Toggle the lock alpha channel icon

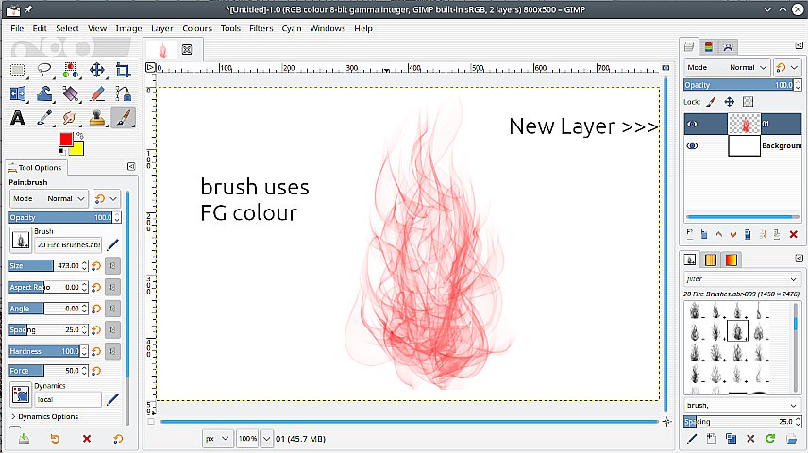pyautogui.click(x=748, y=102)
